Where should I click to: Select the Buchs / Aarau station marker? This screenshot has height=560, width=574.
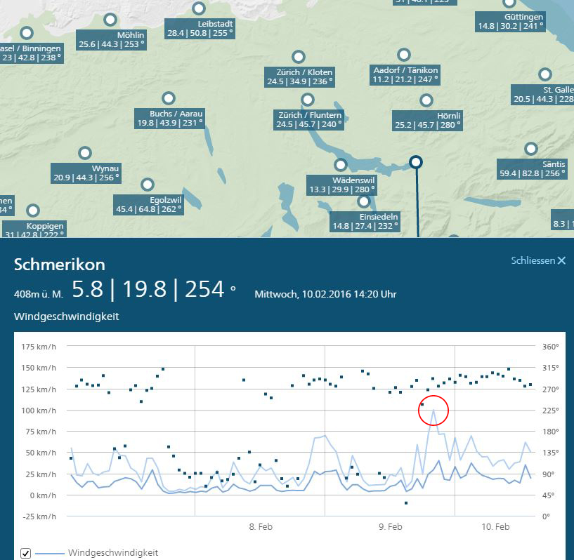coord(169,98)
